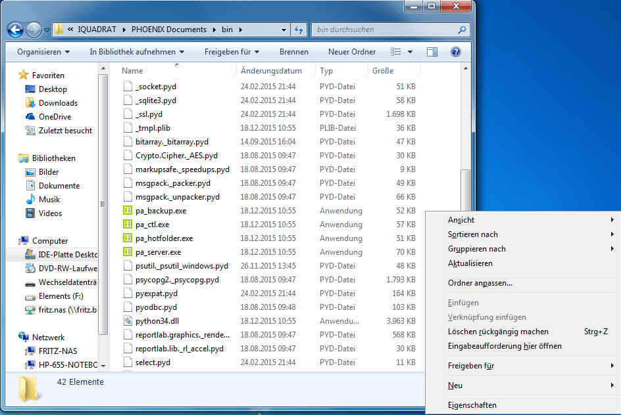Click the Forward navigation arrow button
Screen dimensions: 621x415
[x=34, y=30]
